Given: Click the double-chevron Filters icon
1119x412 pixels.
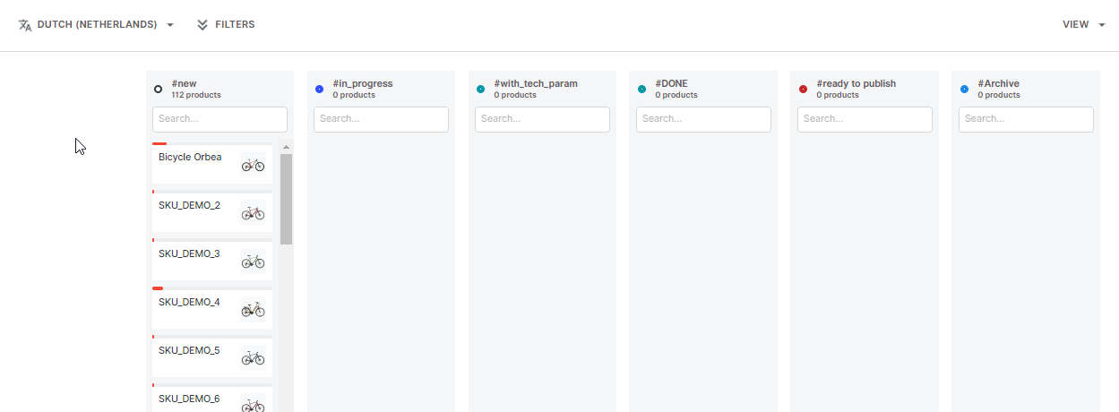Looking at the screenshot, I should pos(203,25).
